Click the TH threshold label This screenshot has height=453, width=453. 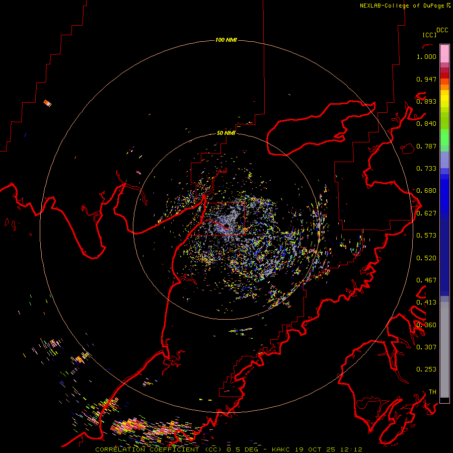pos(432,392)
